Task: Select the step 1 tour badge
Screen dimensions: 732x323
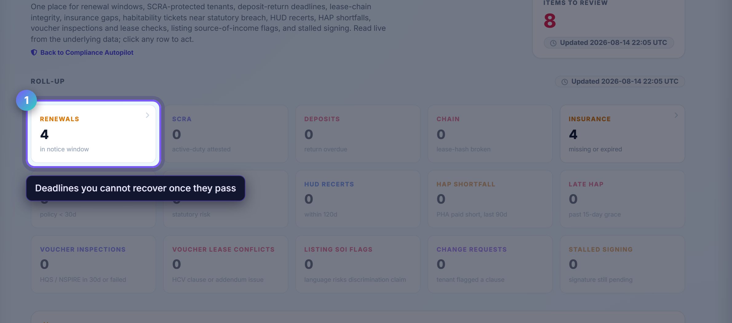Action: pyautogui.click(x=26, y=100)
